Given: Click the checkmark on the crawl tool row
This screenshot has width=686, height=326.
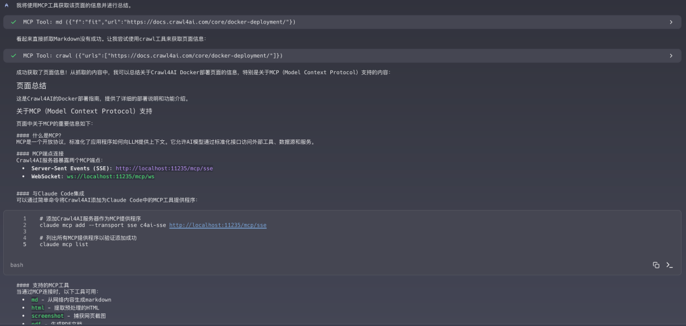Looking at the screenshot, I should point(13,56).
